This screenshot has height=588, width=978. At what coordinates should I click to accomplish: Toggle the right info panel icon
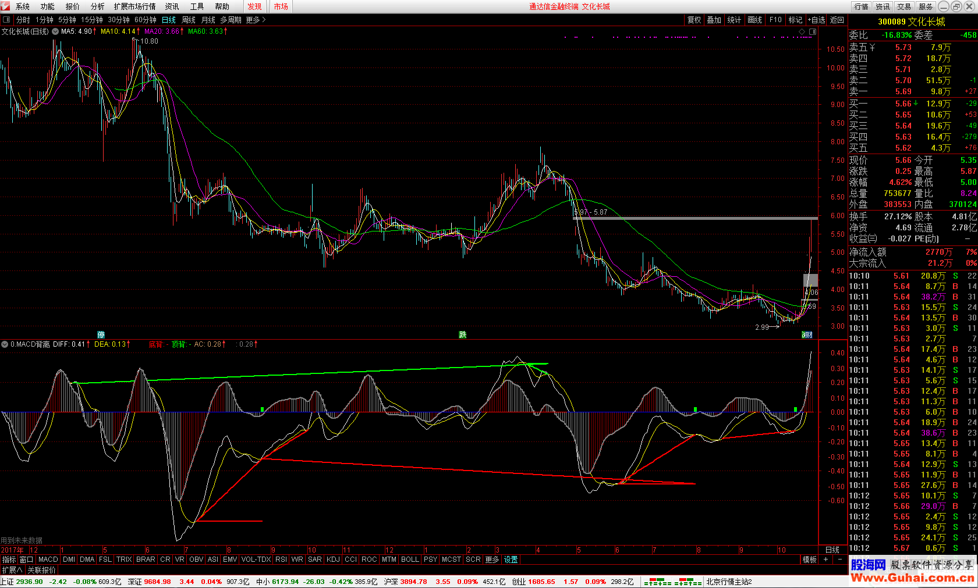813,31
